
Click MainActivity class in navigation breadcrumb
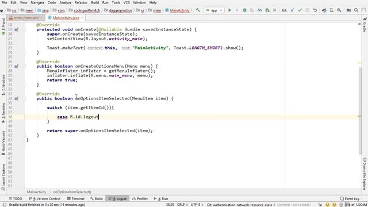click(x=179, y=10)
